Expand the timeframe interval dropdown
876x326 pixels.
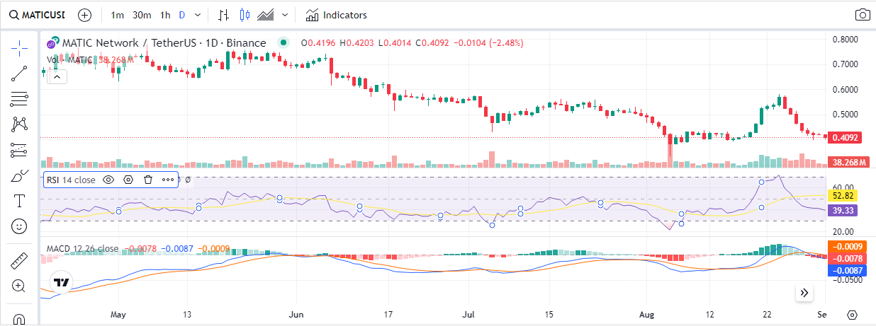(x=198, y=15)
